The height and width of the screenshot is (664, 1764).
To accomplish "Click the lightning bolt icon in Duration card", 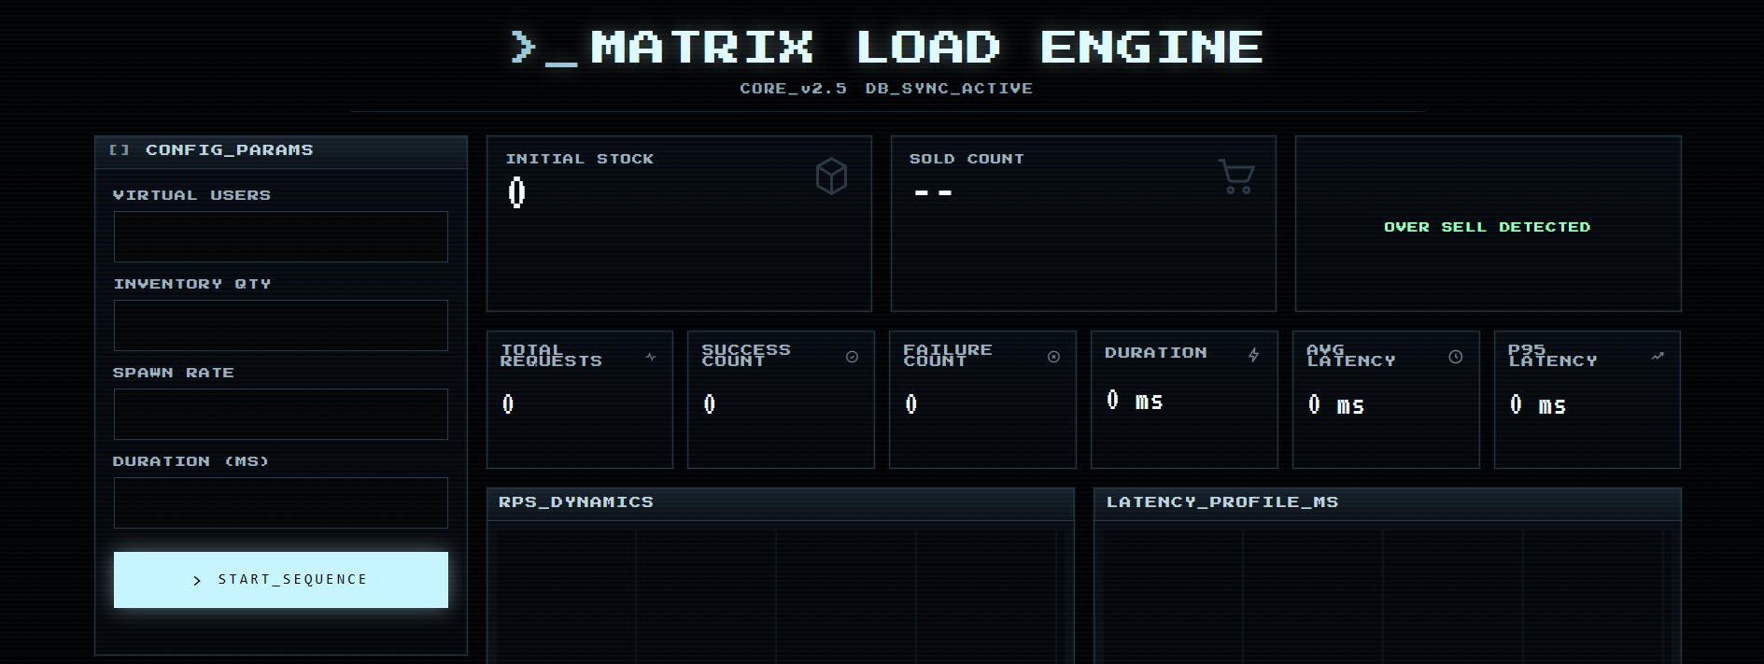I will pyautogui.click(x=1254, y=354).
